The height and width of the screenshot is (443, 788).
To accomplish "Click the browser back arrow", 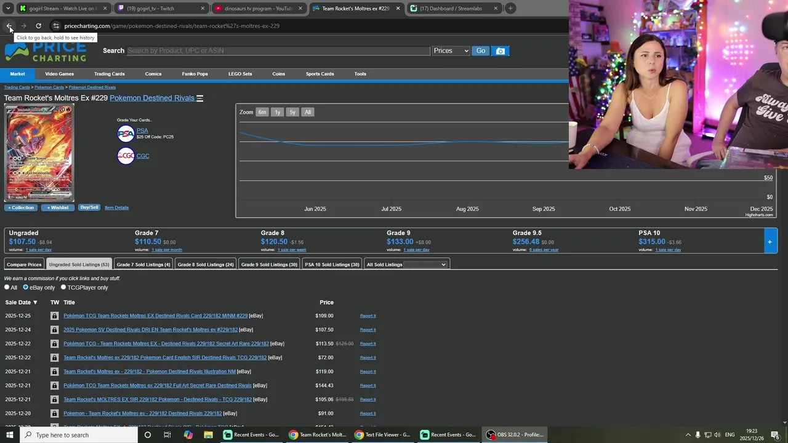I will 9,26.
